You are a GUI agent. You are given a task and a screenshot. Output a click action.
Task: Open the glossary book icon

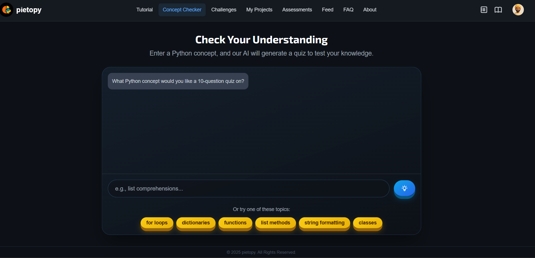(498, 9)
